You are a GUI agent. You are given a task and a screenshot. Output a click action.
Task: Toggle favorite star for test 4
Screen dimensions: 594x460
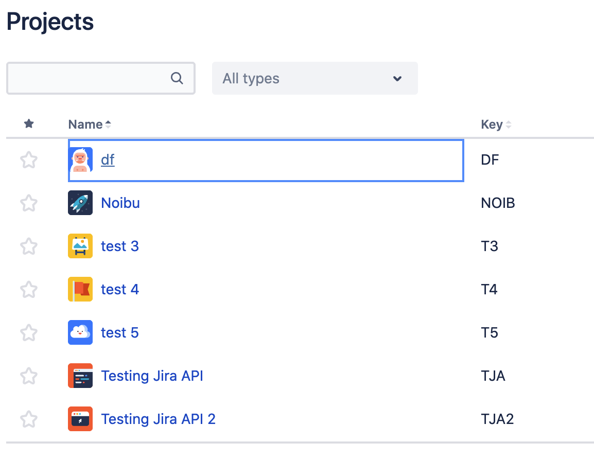click(29, 290)
